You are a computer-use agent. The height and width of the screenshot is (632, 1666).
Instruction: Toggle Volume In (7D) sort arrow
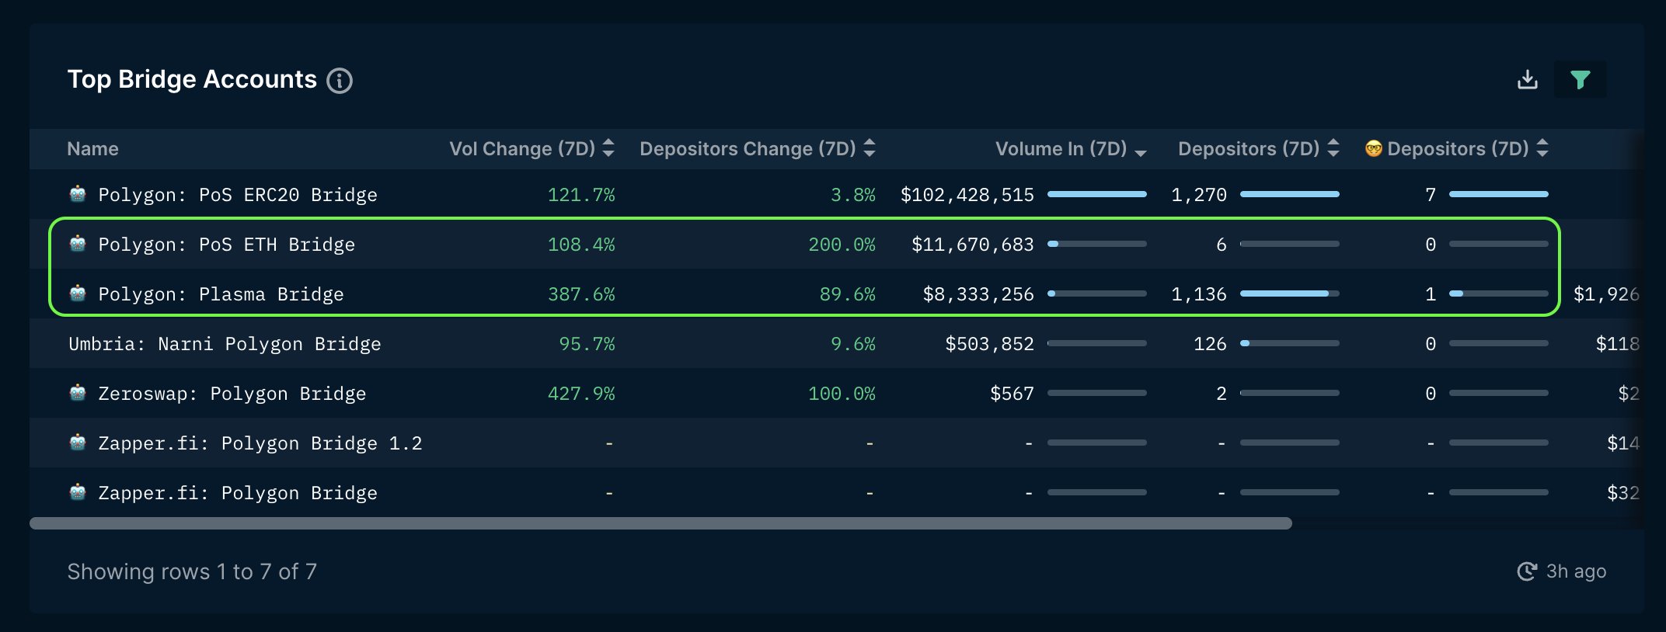coord(1141,152)
